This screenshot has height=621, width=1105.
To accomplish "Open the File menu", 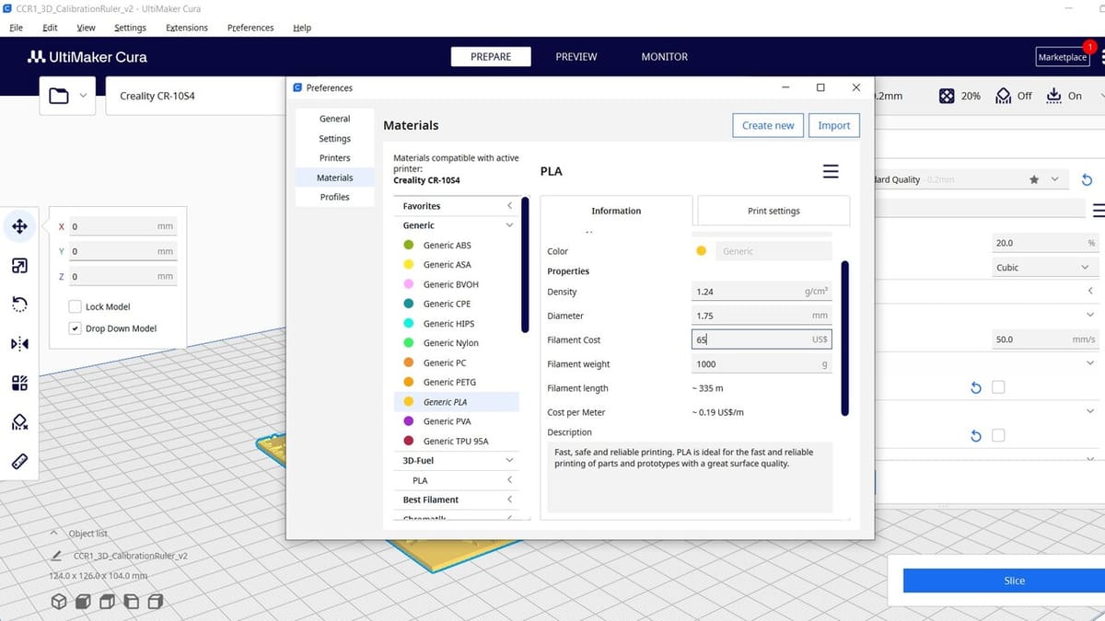I will pyautogui.click(x=17, y=28).
